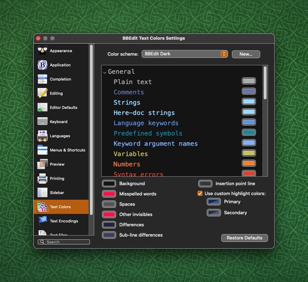Pick the Misspelled words color swatch

click(x=109, y=194)
